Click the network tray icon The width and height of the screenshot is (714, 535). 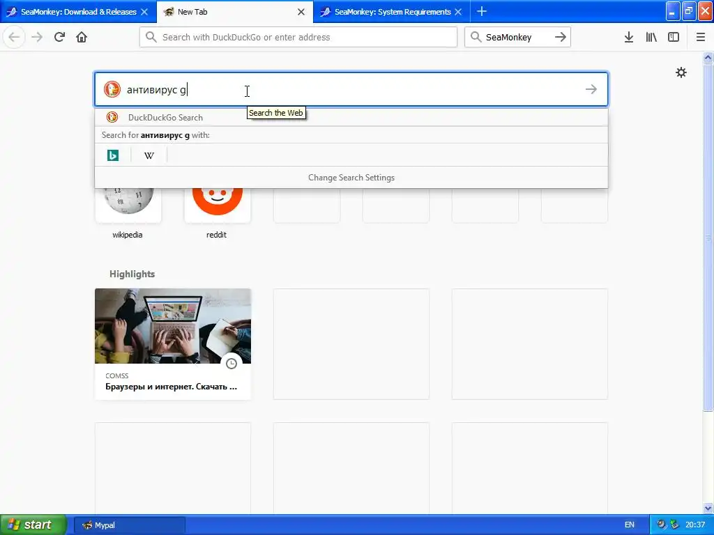click(x=674, y=525)
